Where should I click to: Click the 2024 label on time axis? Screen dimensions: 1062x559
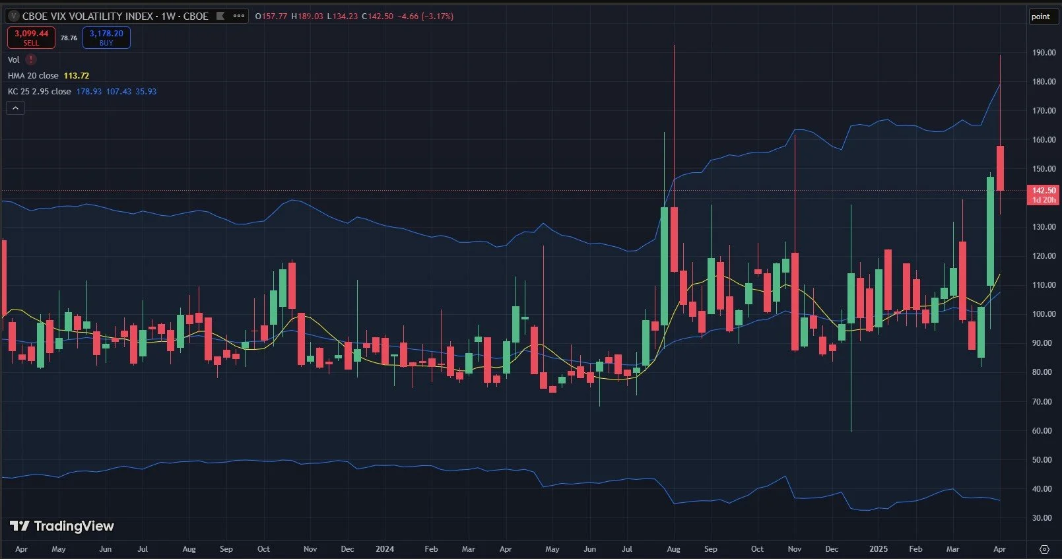pyautogui.click(x=385, y=549)
